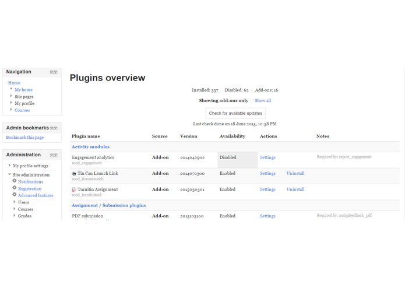Image resolution: width=405 pixels, height=288 pixels.
Task: Click the PDF submission plugin name
Action: pyautogui.click(x=87, y=216)
